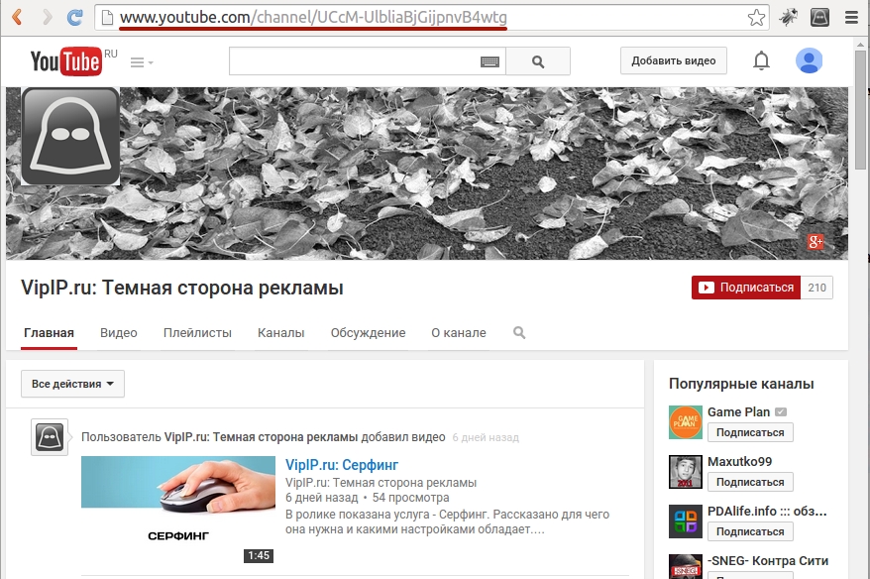870x579 pixels.
Task: Click the small ghost avatar in the activity feed
Action: [x=50, y=437]
